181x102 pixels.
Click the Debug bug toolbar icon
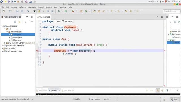pos(59,11)
